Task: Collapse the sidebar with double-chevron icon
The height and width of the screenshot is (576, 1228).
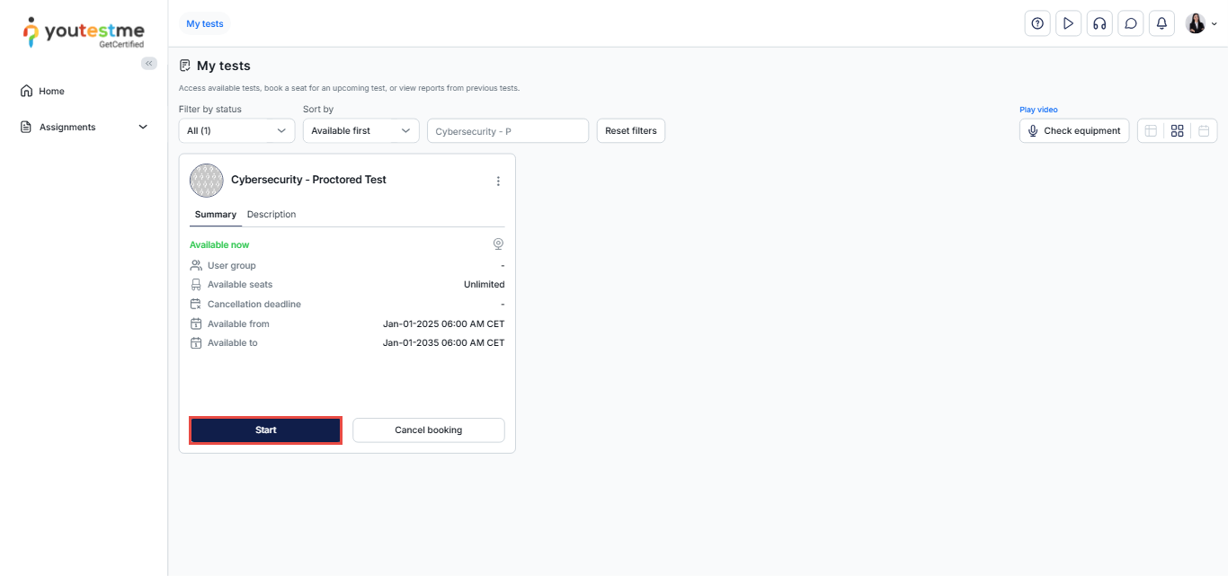Action: (149, 63)
